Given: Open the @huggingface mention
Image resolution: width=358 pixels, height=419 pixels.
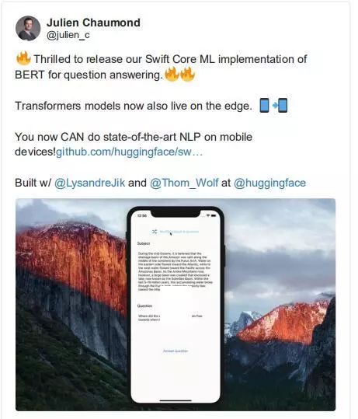Looking at the screenshot, I should pos(269,183).
